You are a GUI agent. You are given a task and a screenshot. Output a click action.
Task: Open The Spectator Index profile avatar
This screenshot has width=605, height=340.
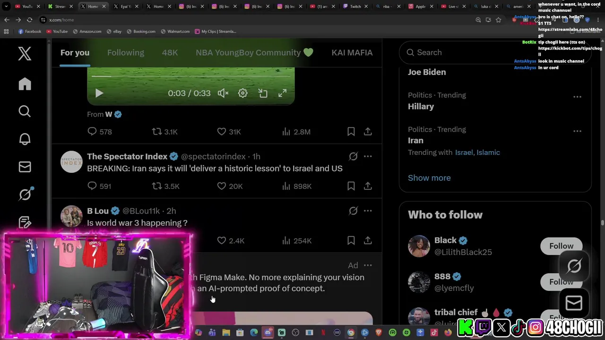(x=71, y=162)
